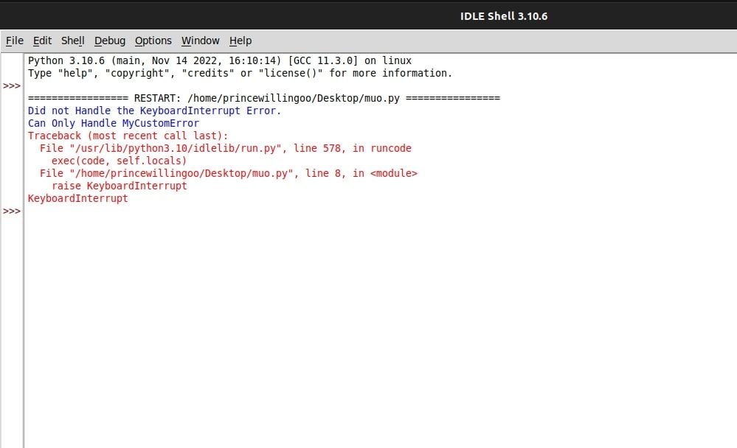Image resolution: width=737 pixels, height=448 pixels.
Task: Click the bottom >>> prompt marker
Action: [11, 211]
